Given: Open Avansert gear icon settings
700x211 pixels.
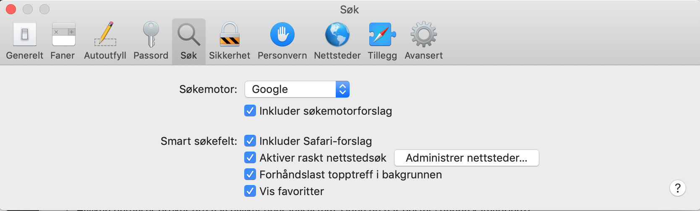Looking at the screenshot, I should [423, 41].
